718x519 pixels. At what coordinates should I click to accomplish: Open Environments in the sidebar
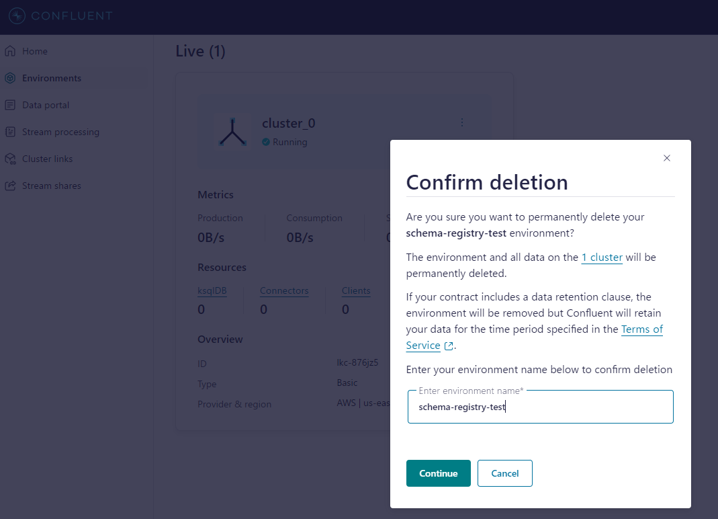[51, 78]
